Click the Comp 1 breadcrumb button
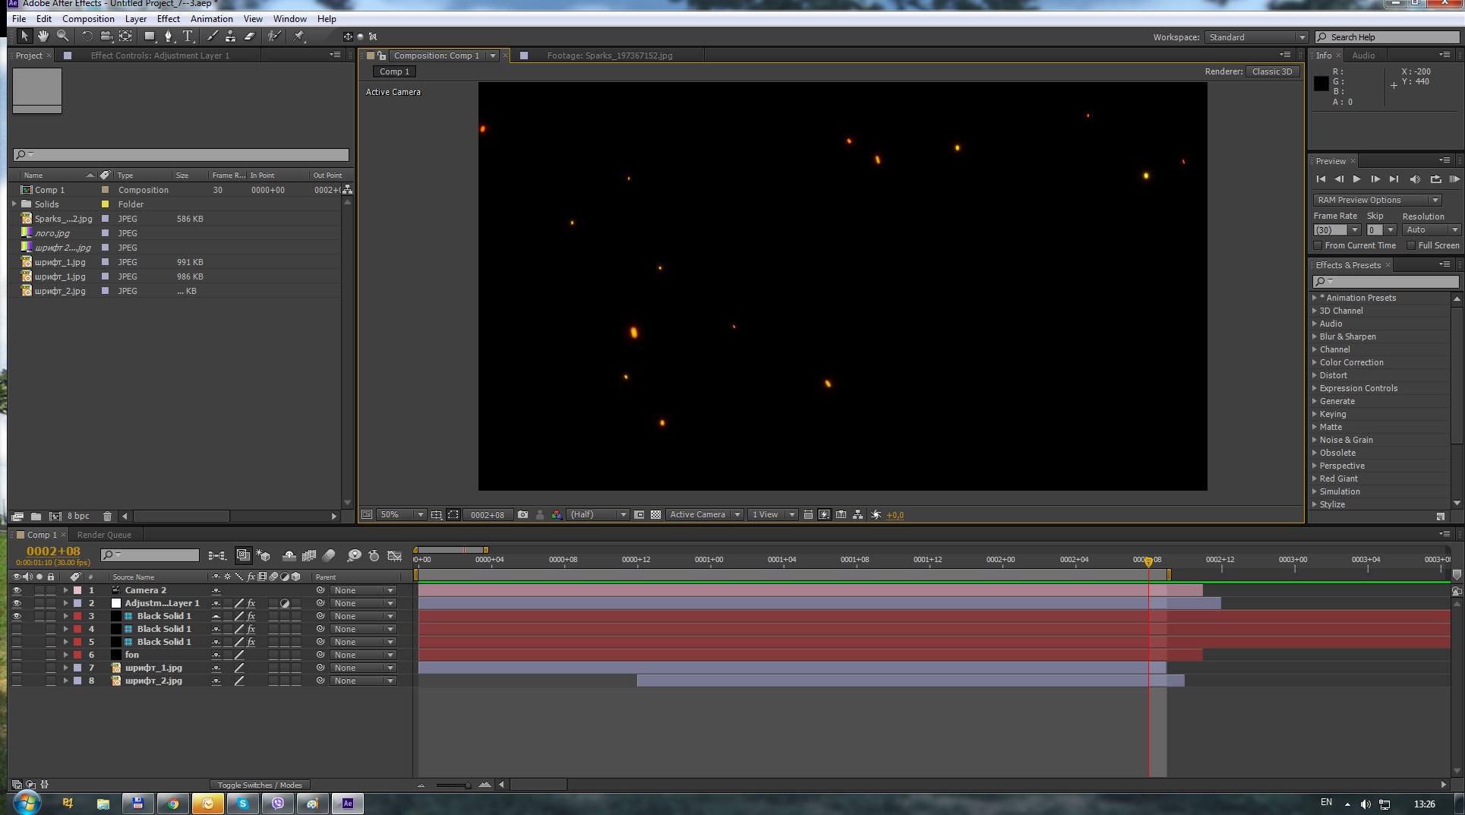1465x815 pixels. pyautogui.click(x=394, y=71)
